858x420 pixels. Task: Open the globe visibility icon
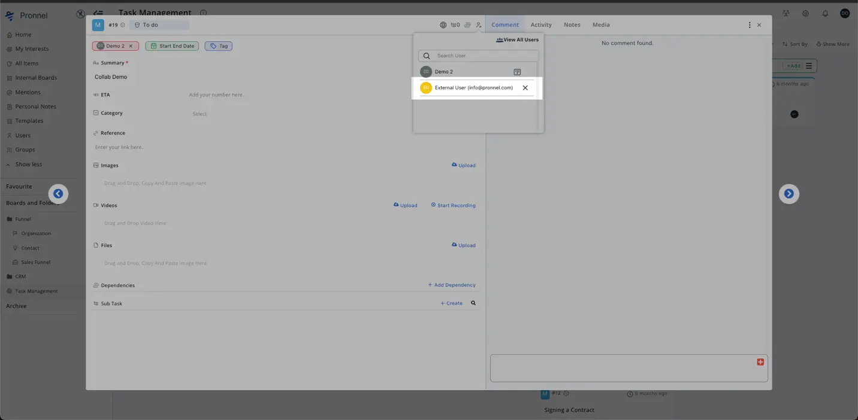click(x=443, y=25)
